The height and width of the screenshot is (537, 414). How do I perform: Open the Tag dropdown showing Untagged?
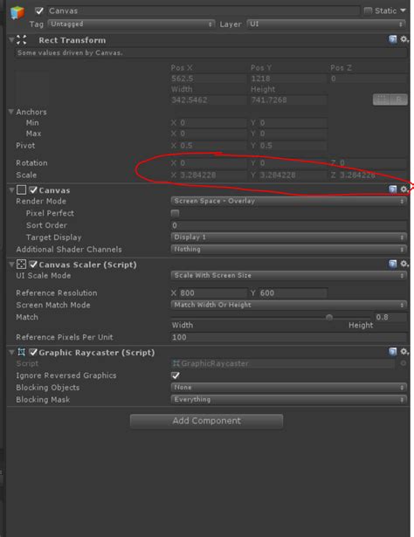coord(131,24)
